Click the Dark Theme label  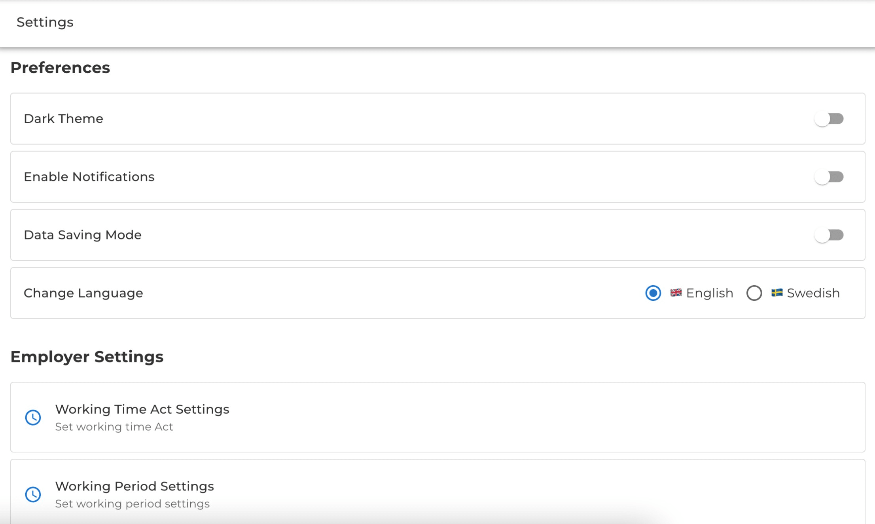(63, 119)
